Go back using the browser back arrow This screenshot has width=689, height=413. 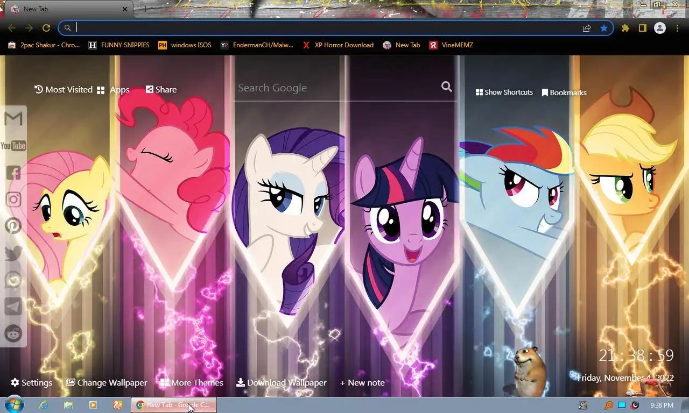pyautogui.click(x=12, y=28)
